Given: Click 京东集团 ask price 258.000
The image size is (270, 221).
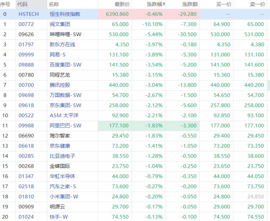Looking at the screenshot, I should coord(254,105).
